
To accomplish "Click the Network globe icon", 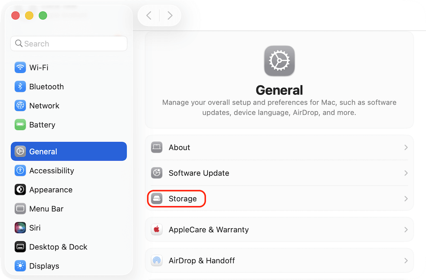I will pos(20,106).
